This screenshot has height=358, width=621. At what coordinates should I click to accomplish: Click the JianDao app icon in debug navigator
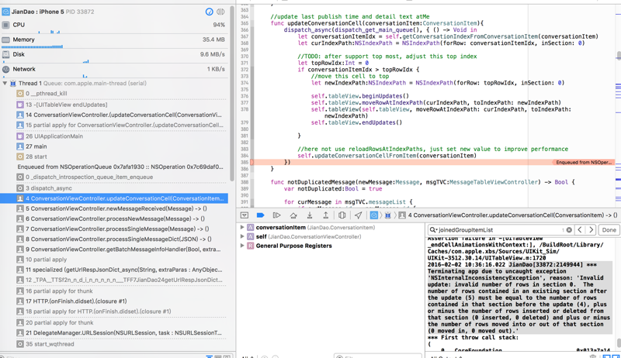click(5, 12)
